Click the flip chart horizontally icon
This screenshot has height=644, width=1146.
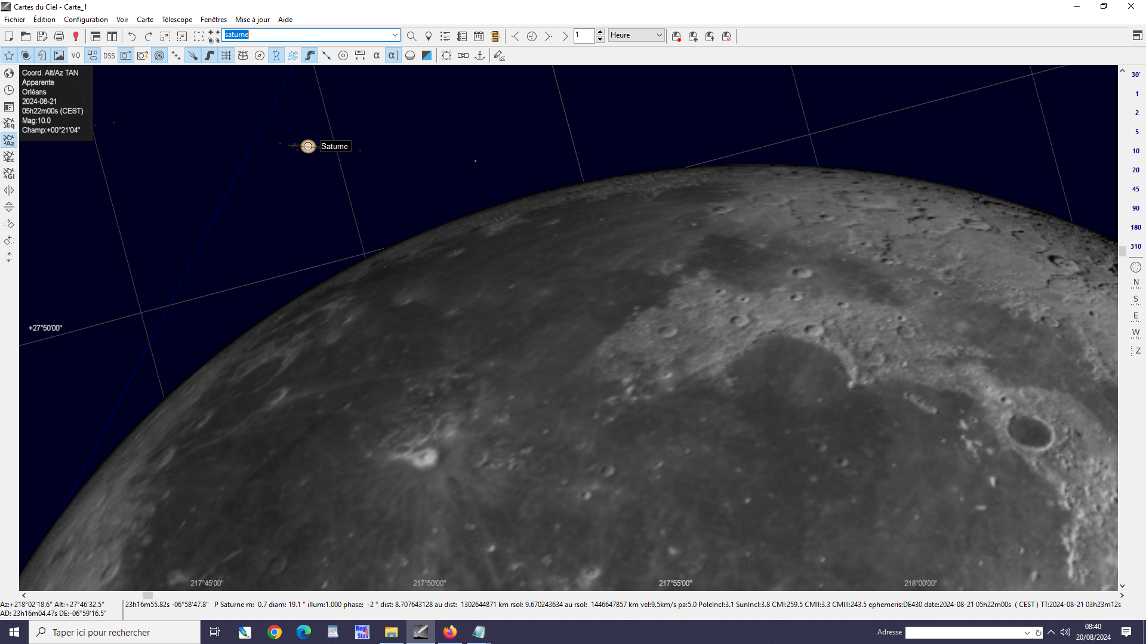click(x=9, y=190)
